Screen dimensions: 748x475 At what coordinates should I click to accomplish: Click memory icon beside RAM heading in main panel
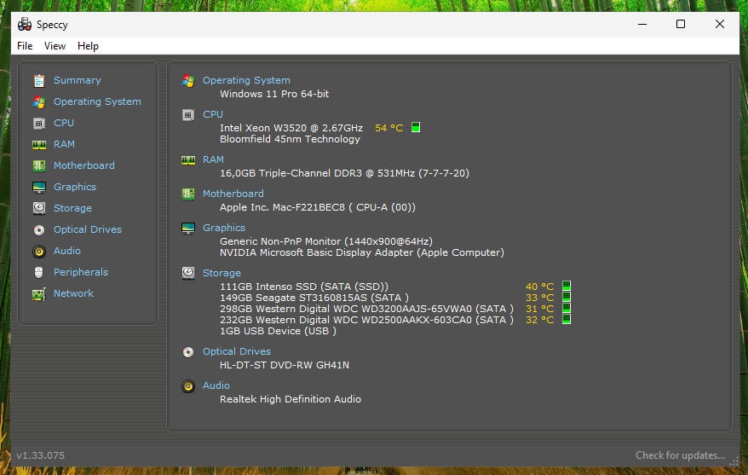pyautogui.click(x=188, y=160)
